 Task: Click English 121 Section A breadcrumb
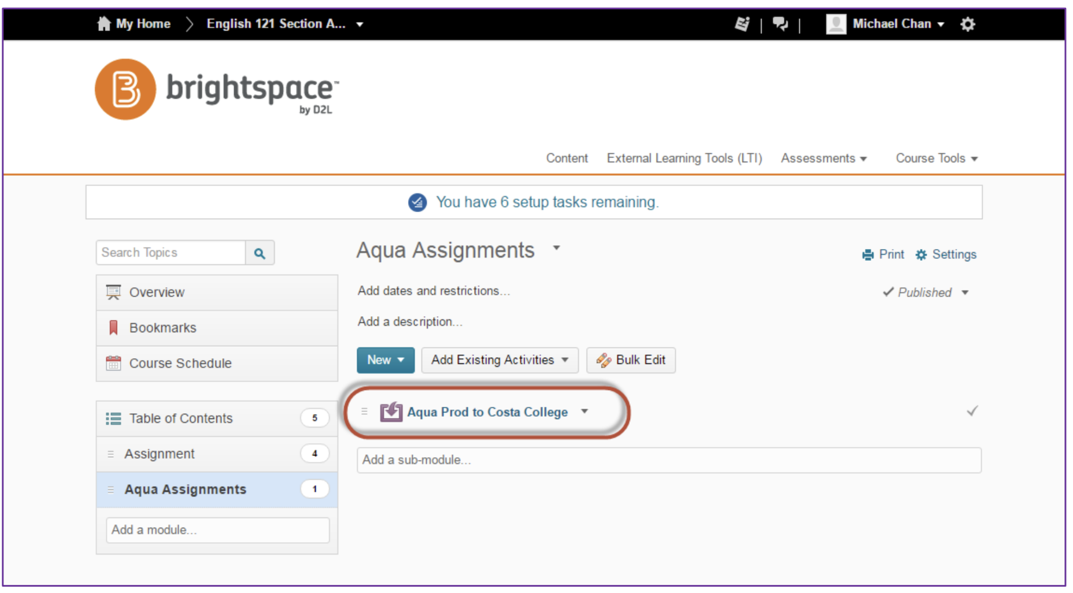click(276, 24)
